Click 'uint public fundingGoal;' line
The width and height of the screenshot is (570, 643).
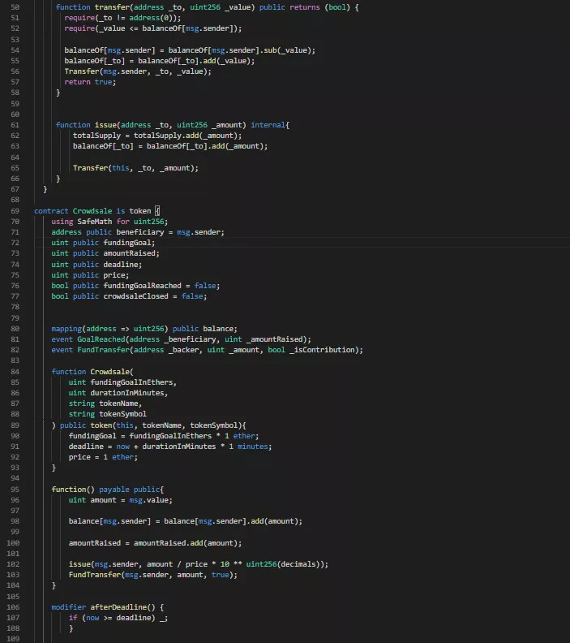coord(103,243)
